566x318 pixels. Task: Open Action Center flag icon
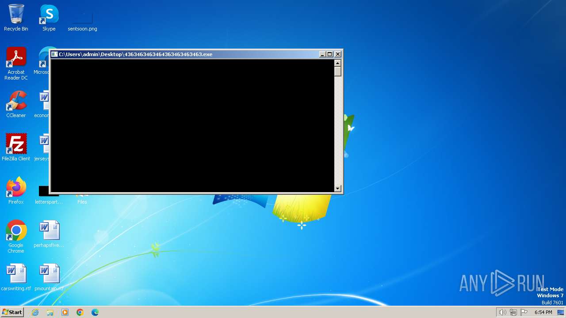tap(524, 312)
